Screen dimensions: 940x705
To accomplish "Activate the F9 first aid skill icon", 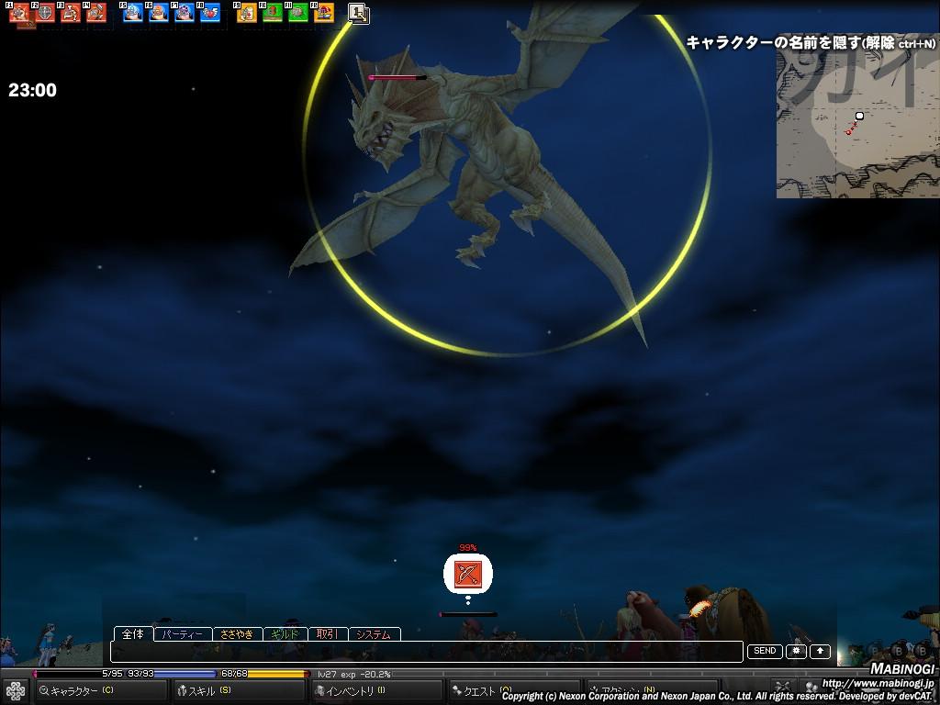I will 247,13.
